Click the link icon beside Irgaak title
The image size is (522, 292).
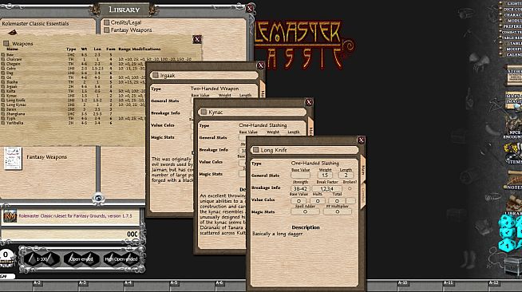pos(156,76)
